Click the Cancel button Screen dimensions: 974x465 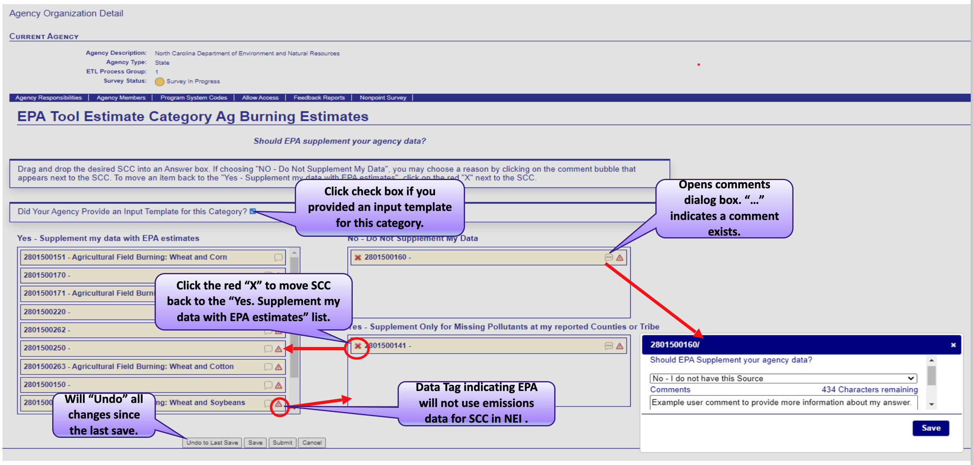(x=312, y=442)
